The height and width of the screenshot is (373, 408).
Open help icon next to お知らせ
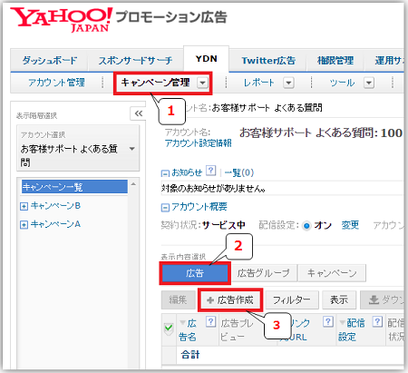click(x=210, y=171)
